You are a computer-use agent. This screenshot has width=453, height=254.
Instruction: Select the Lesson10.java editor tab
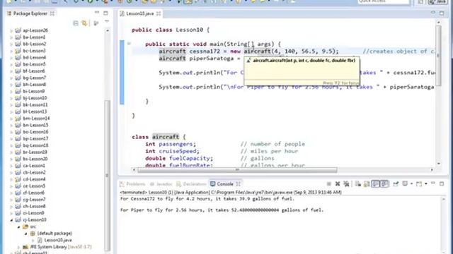pyautogui.click(x=140, y=13)
